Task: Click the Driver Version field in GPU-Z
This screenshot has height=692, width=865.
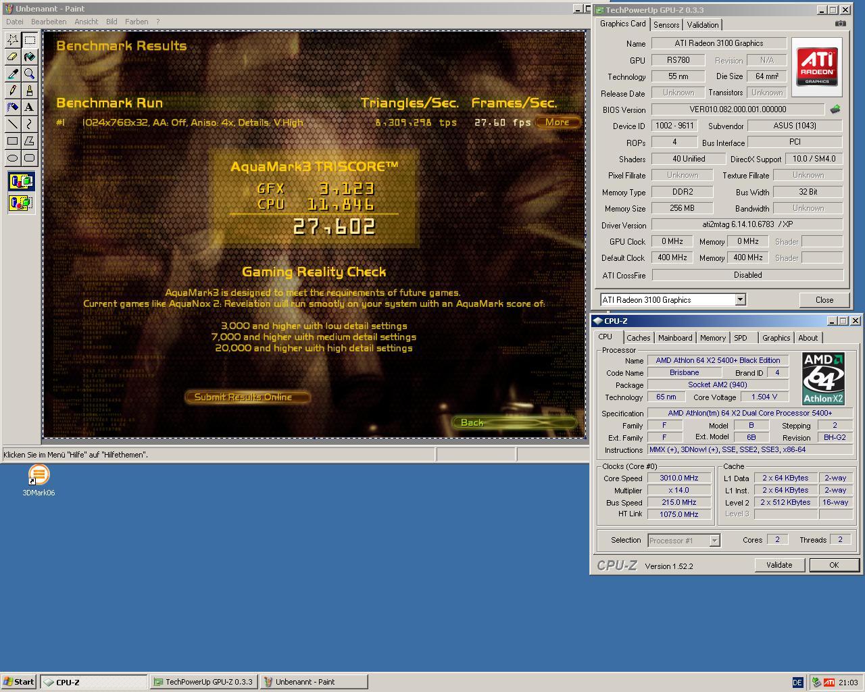Action: coord(747,224)
